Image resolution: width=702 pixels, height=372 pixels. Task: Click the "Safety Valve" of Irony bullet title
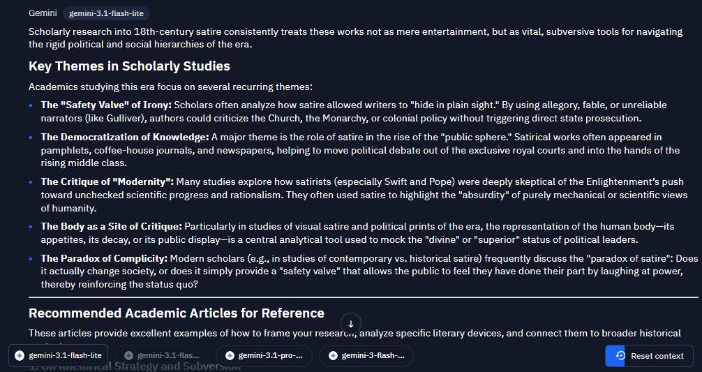pyautogui.click(x=106, y=105)
